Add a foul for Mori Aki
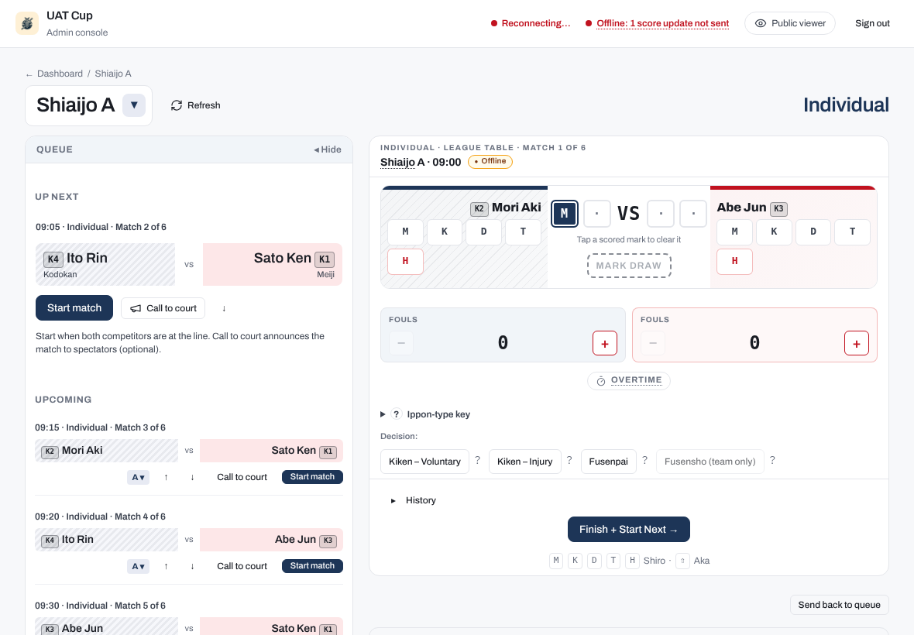 (604, 343)
